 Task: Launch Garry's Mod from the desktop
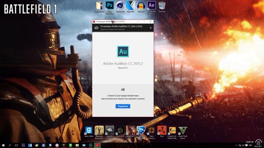89,132
